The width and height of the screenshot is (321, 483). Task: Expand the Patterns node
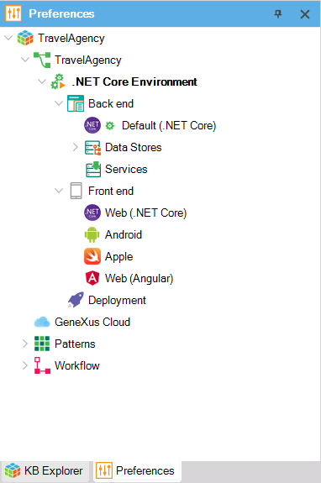25,344
